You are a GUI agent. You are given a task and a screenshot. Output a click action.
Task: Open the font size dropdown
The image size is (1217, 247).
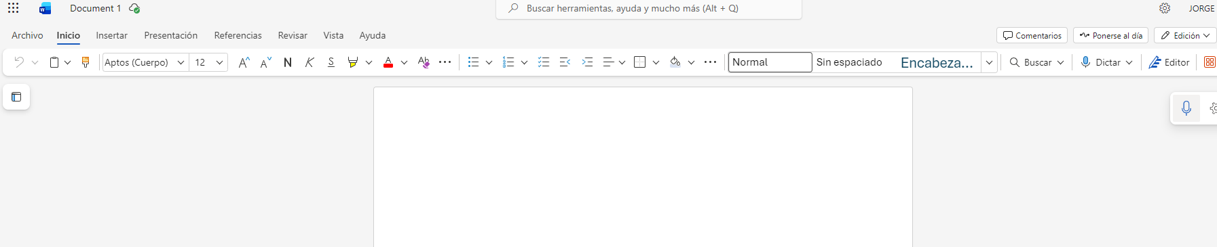(219, 62)
